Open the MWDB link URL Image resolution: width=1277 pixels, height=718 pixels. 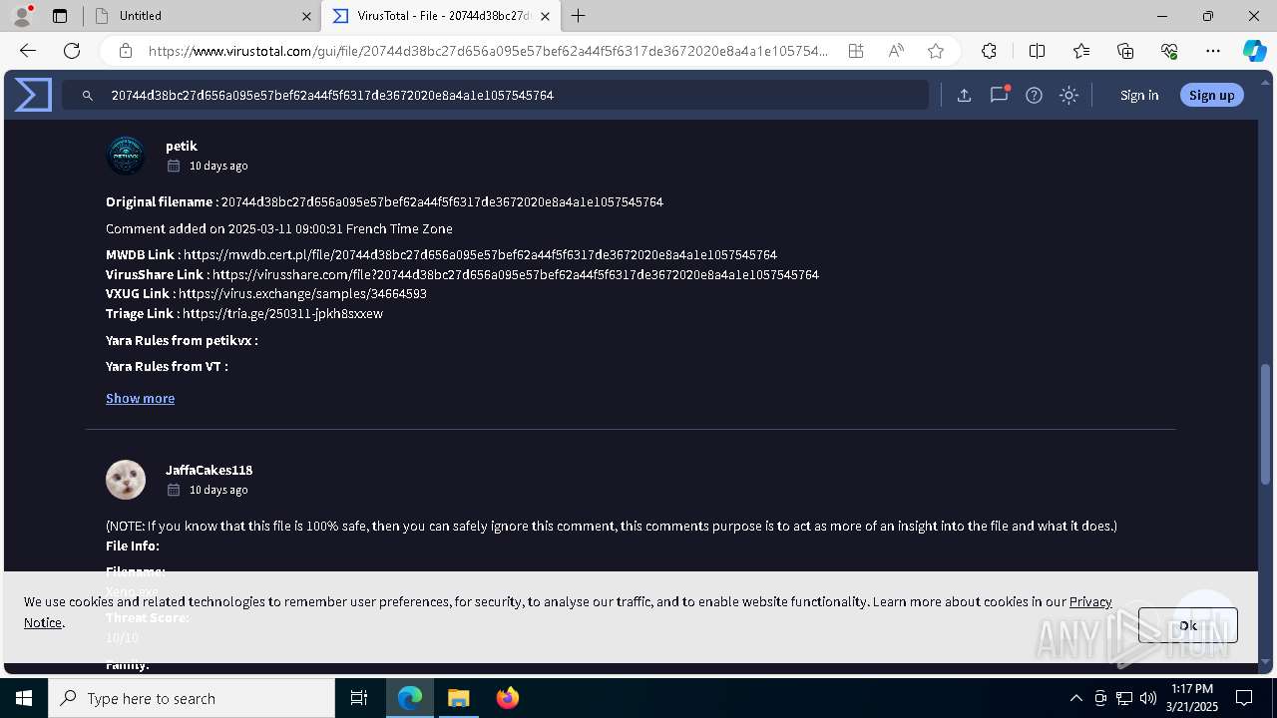(x=480, y=254)
